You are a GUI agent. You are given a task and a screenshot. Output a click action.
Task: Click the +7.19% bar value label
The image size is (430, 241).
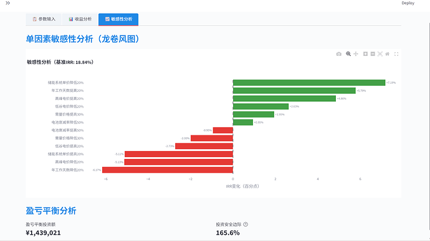click(391, 83)
